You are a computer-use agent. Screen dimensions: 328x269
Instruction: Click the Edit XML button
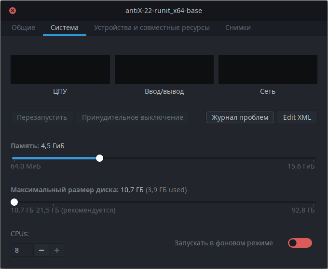point(297,117)
